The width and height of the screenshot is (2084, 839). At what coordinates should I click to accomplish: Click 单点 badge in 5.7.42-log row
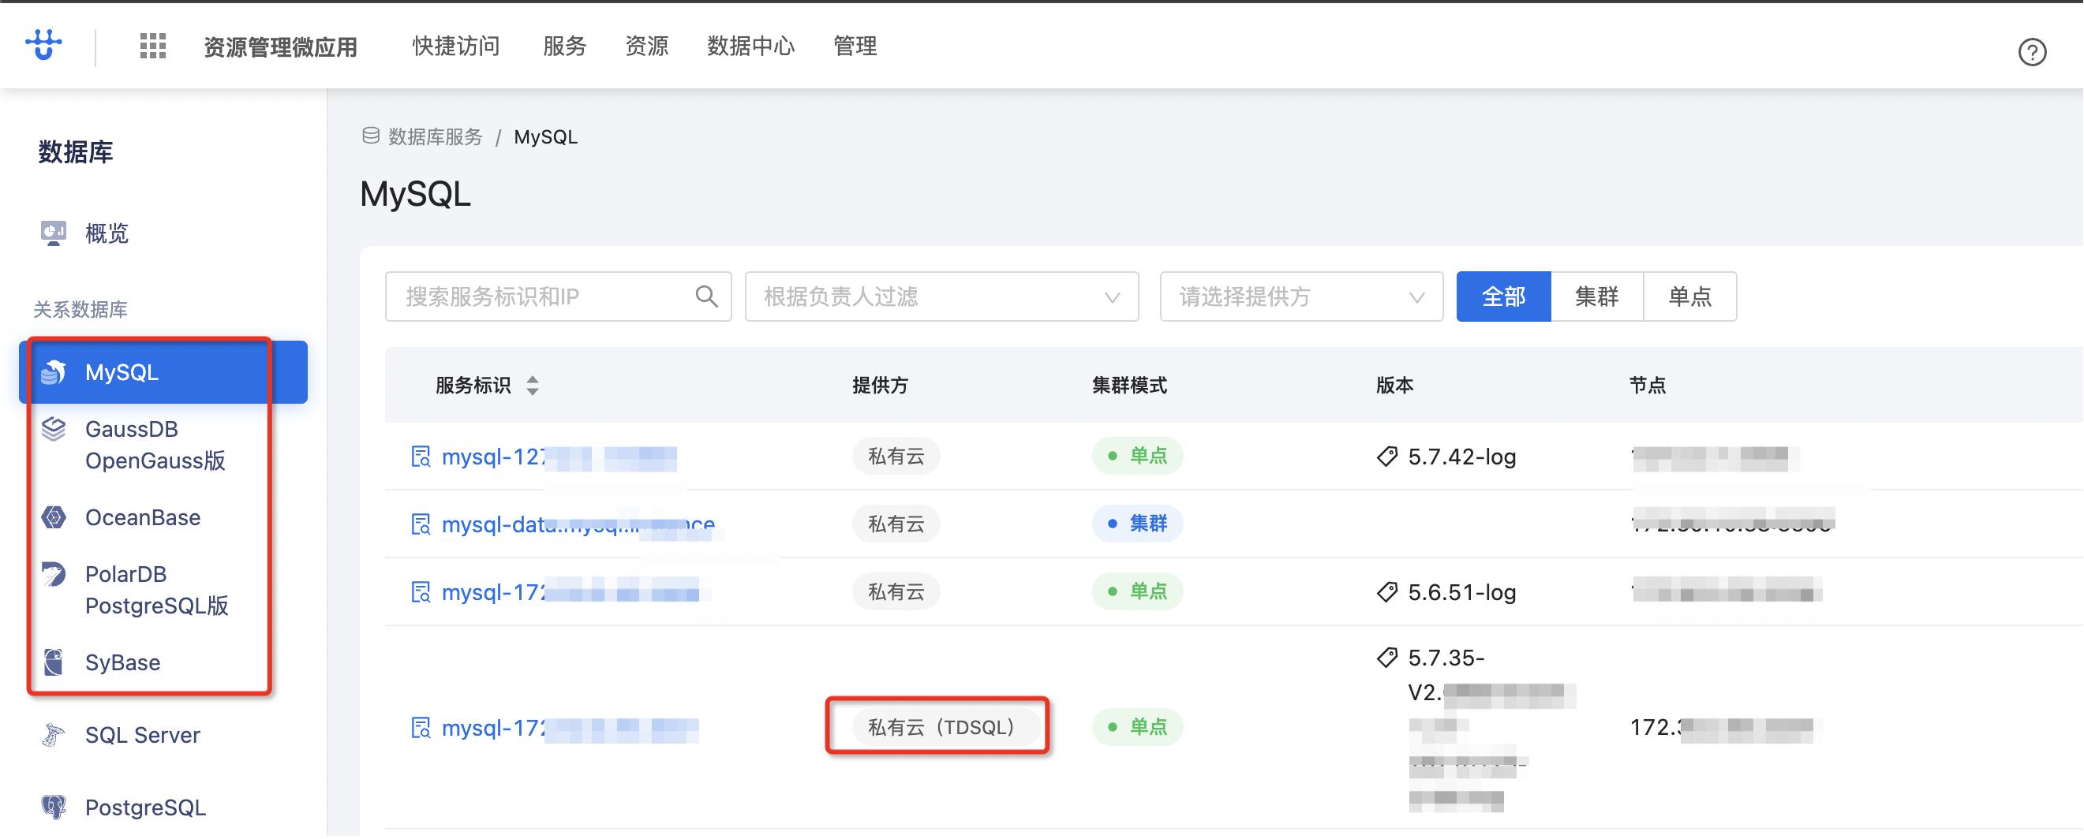[x=1137, y=456]
